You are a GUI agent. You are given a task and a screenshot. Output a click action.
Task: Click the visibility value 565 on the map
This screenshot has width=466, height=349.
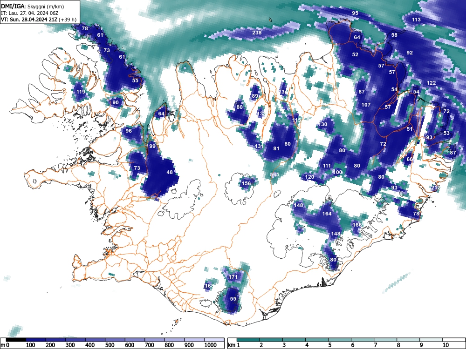point(274,174)
